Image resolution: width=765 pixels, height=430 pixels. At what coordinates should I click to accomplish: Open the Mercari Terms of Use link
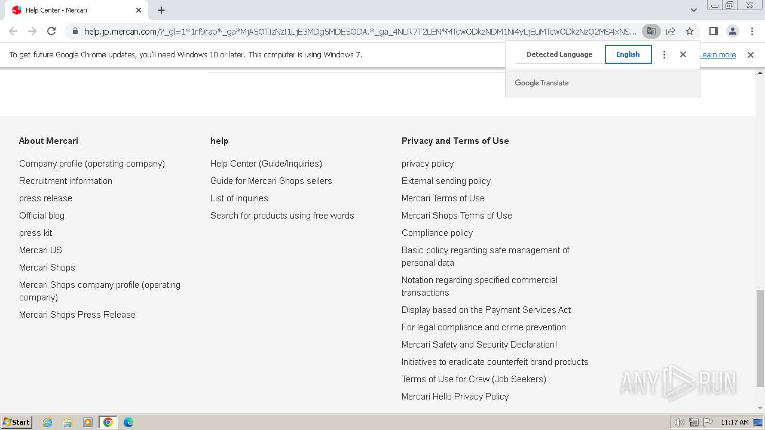pos(443,198)
